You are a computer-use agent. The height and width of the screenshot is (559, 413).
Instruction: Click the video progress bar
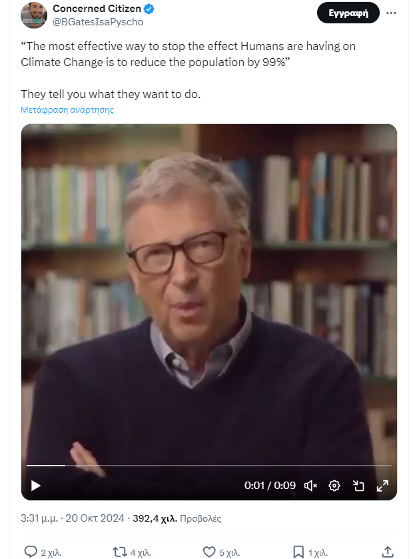click(x=209, y=466)
